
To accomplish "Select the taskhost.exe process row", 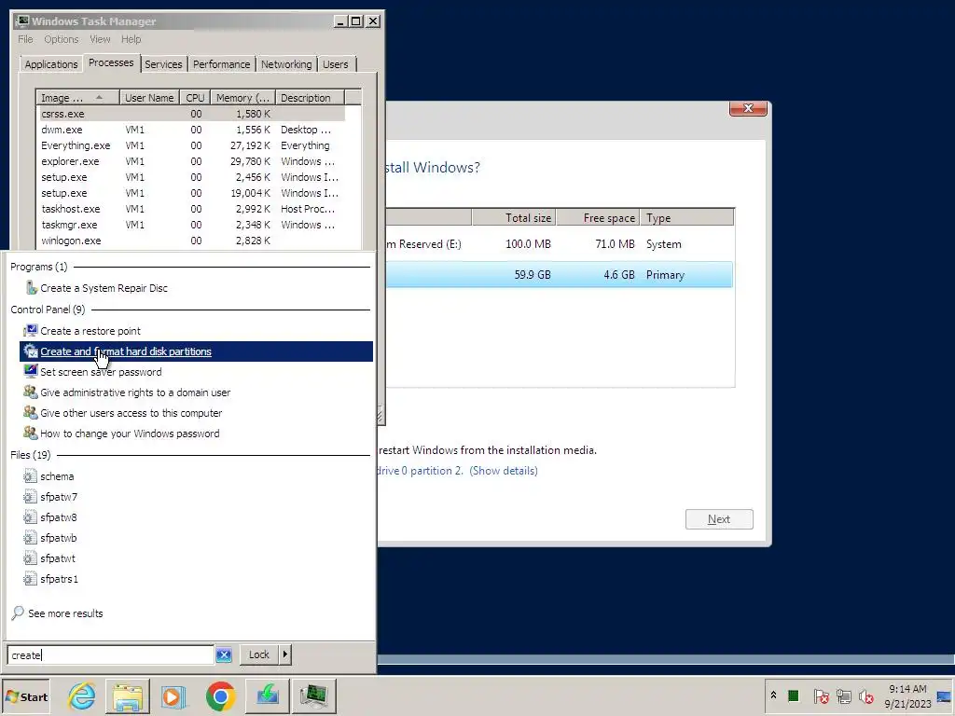I will click(190, 209).
